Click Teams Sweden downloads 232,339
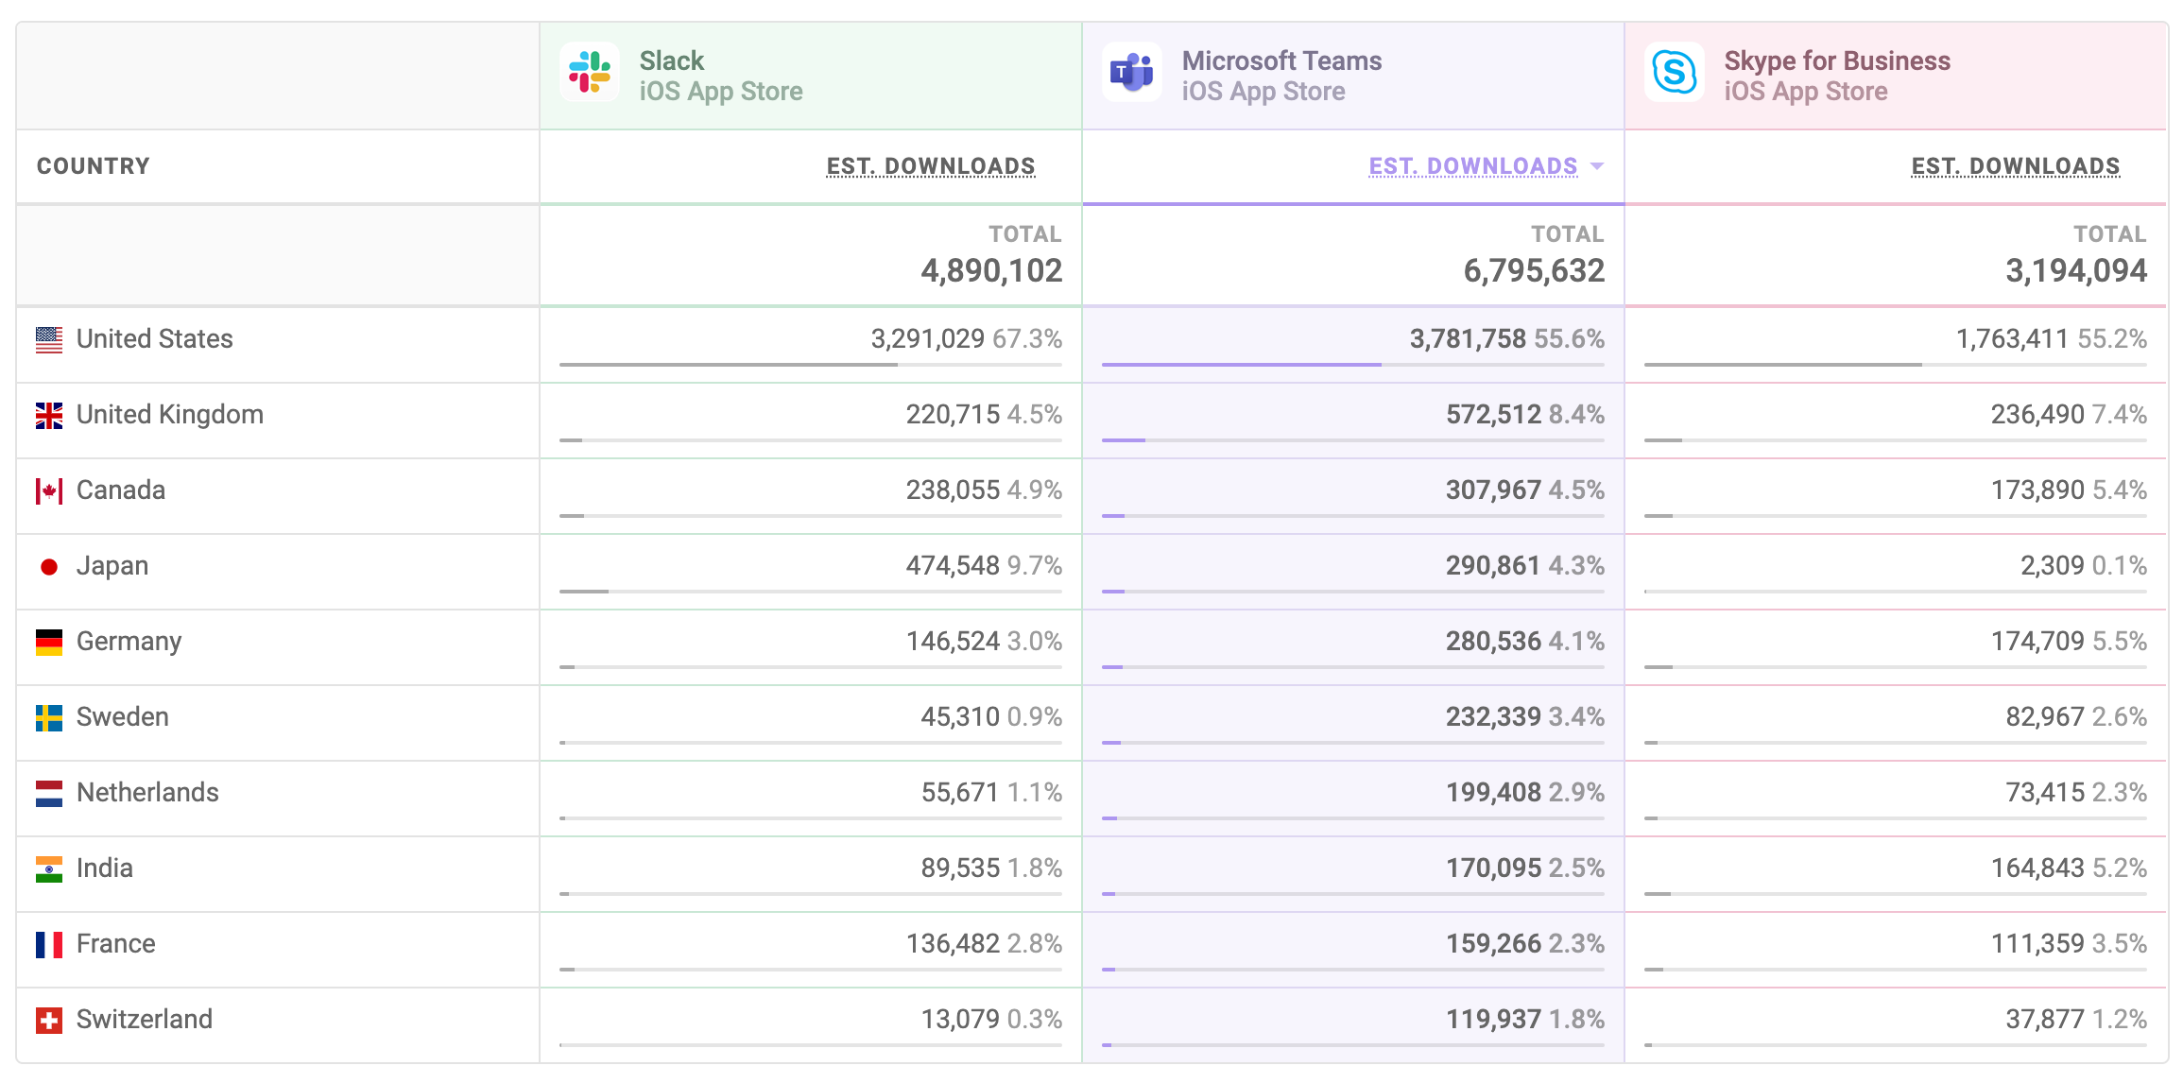Viewport: 2183px width, 1083px height. point(1493,716)
